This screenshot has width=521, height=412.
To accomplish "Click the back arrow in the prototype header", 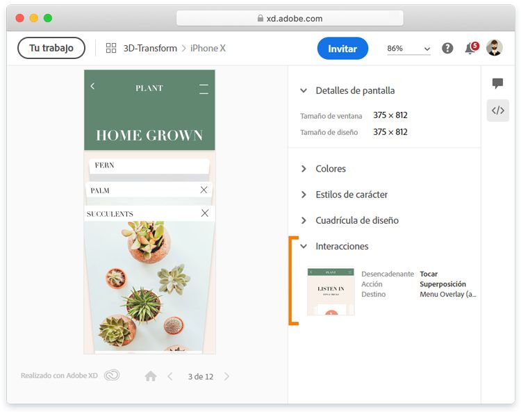I will (x=92, y=86).
